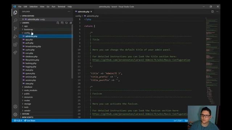The image size is (232, 130).
Task: Open view.php file
Action: coord(29,83)
